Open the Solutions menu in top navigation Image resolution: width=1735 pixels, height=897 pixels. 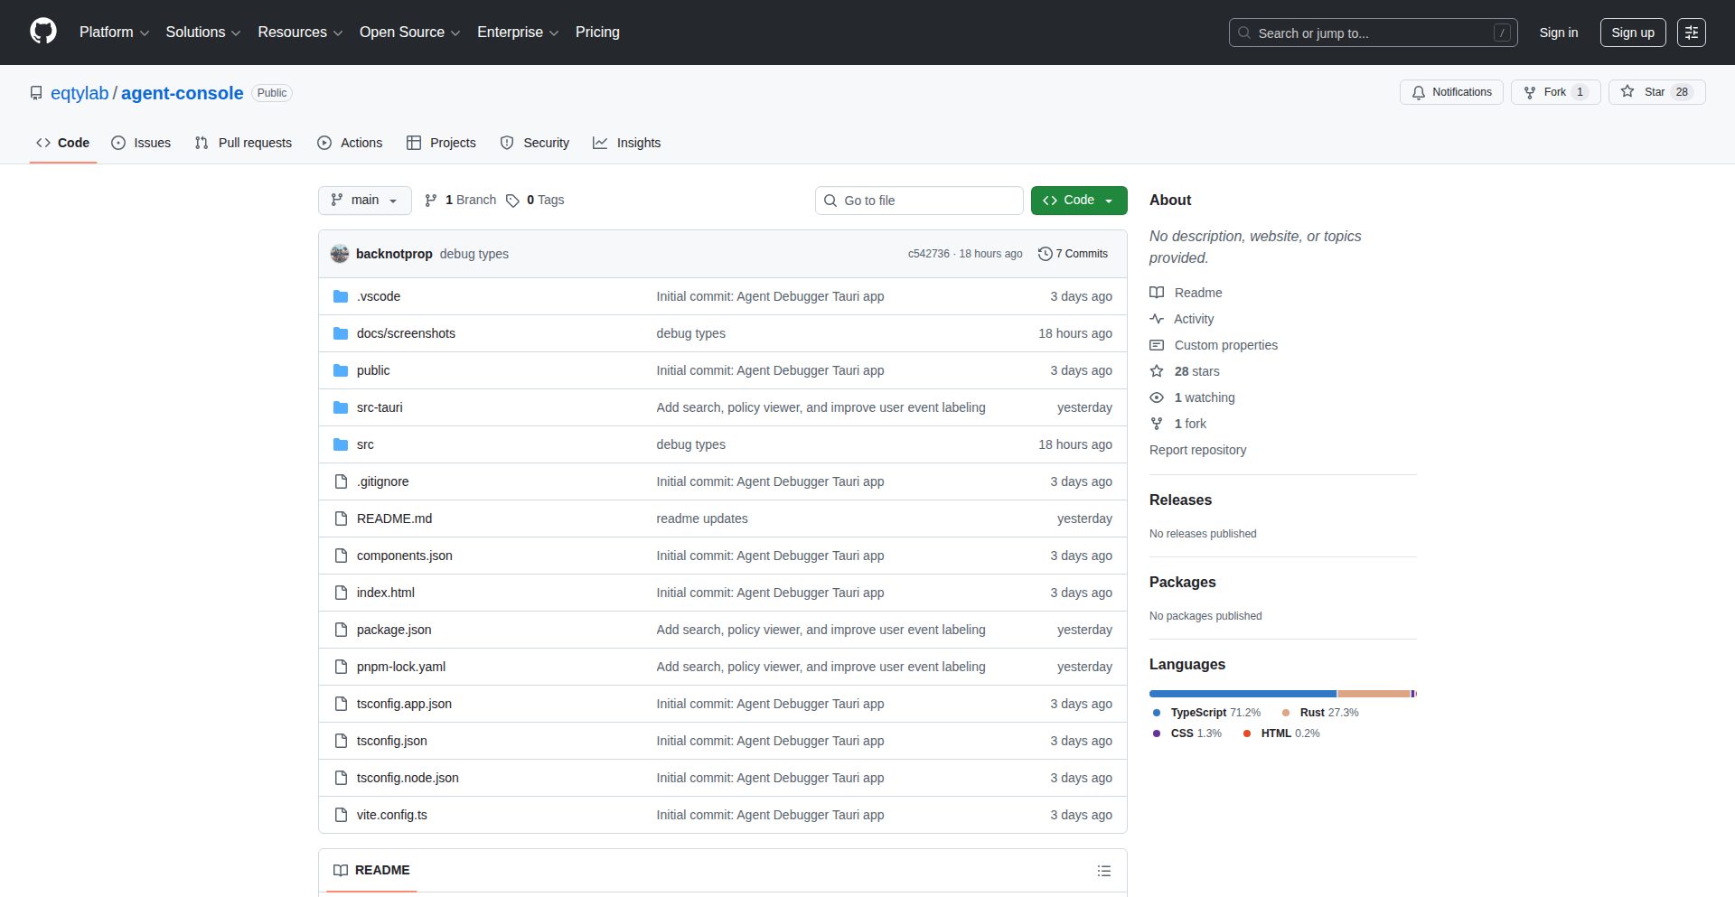point(202,32)
